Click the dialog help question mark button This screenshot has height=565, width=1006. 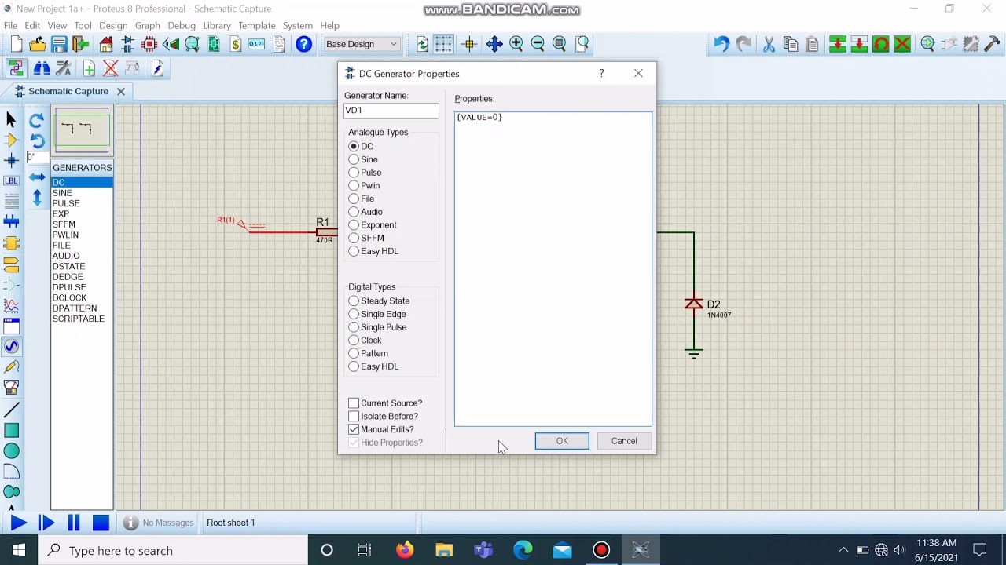pyautogui.click(x=602, y=73)
